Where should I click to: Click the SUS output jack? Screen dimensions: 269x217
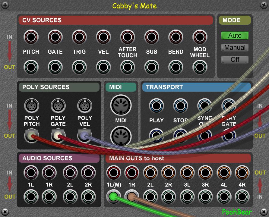[152, 67]
